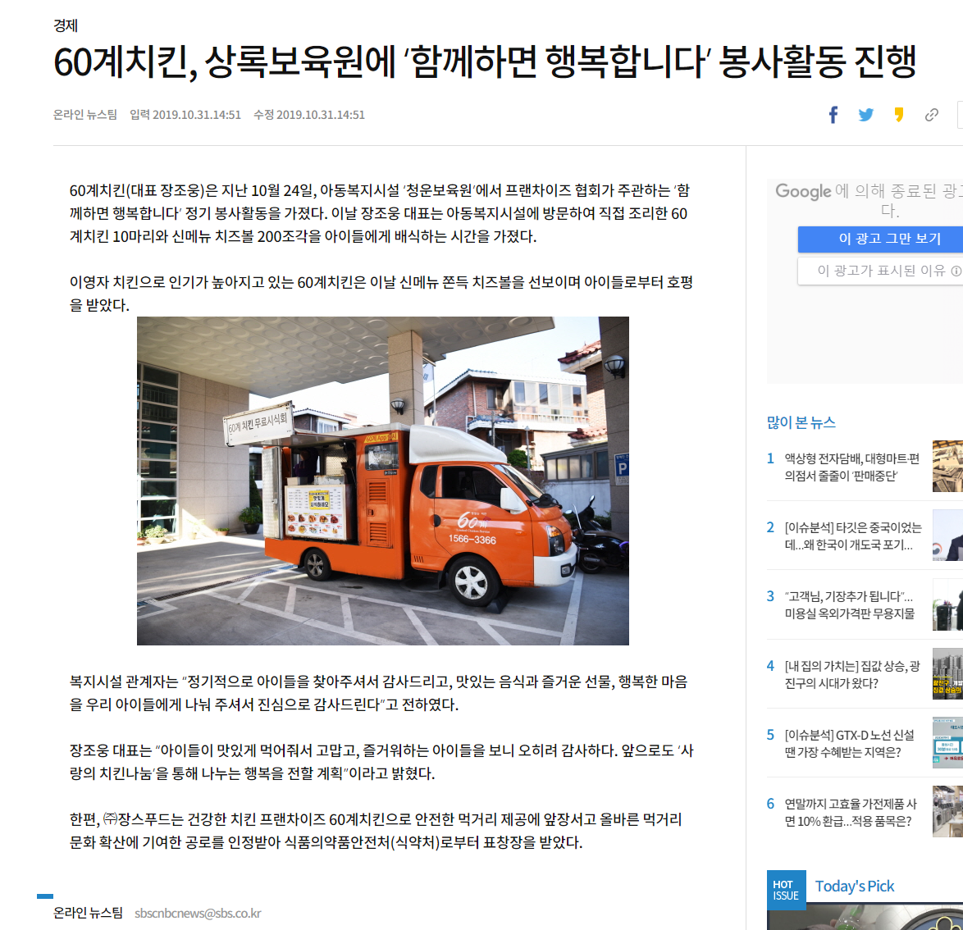Image resolution: width=963 pixels, height=930 pixels.
Task: Share article on KakaoStory
Action: tap(898, 115)
